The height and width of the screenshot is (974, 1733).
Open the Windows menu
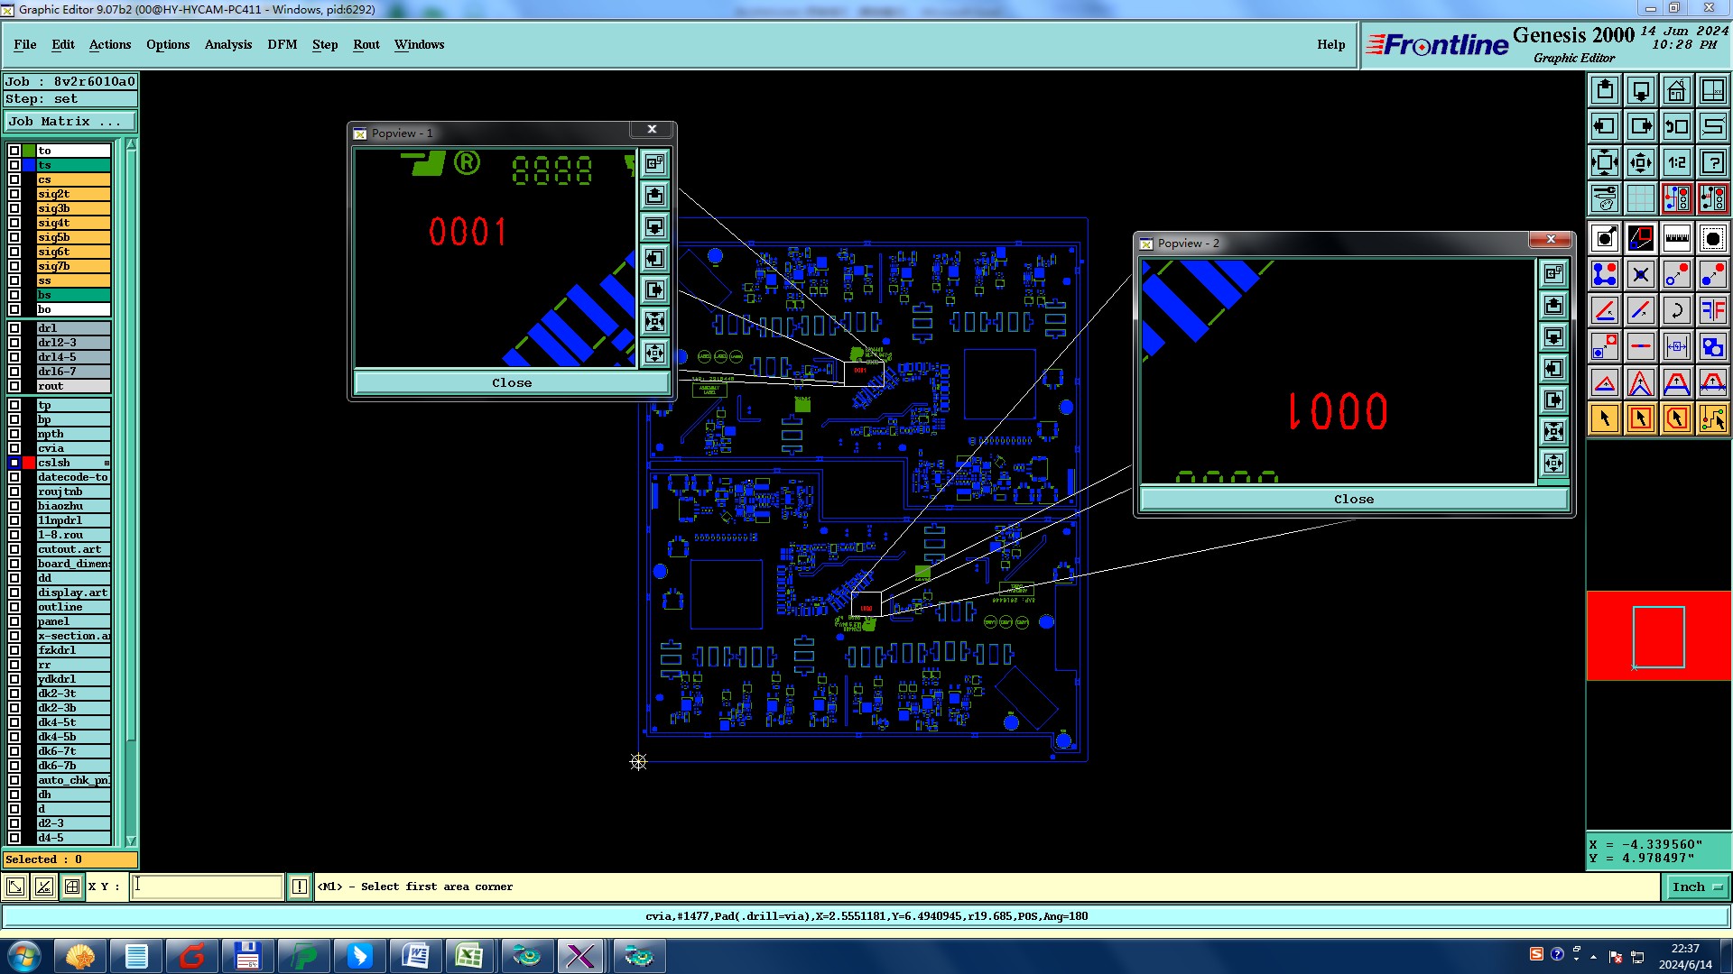point(419,44)
